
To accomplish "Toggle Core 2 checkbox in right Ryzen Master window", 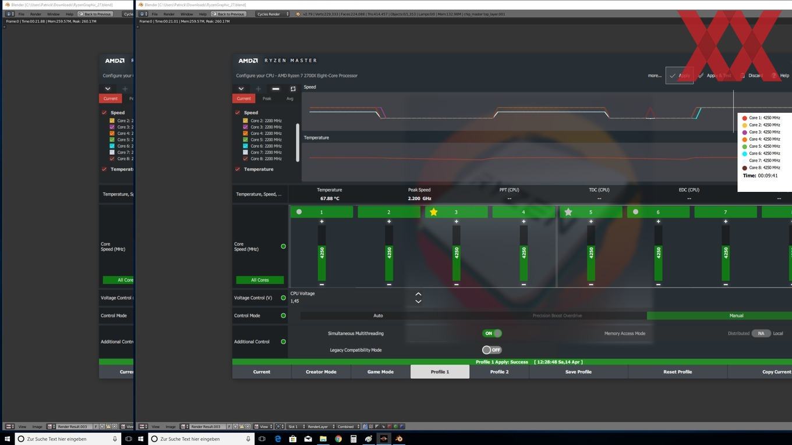I will click(245, 120).
